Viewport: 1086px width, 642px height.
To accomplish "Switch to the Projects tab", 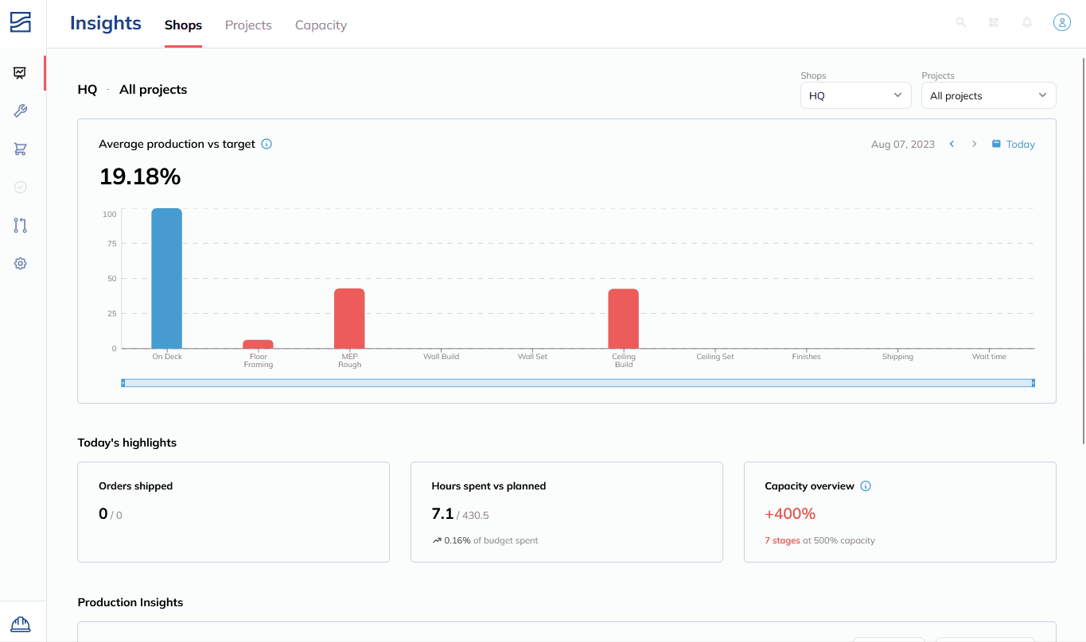I will click(248, 25).
